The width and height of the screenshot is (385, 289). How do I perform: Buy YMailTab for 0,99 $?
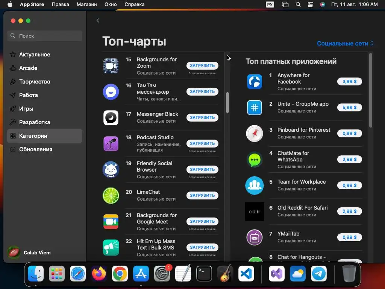(x=349, y=237)
